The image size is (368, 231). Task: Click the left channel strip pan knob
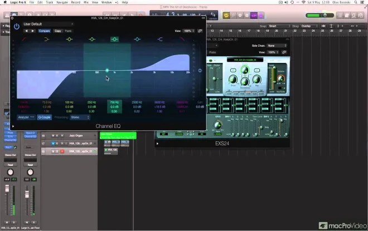pyautogui.click(x=11, y=173)
